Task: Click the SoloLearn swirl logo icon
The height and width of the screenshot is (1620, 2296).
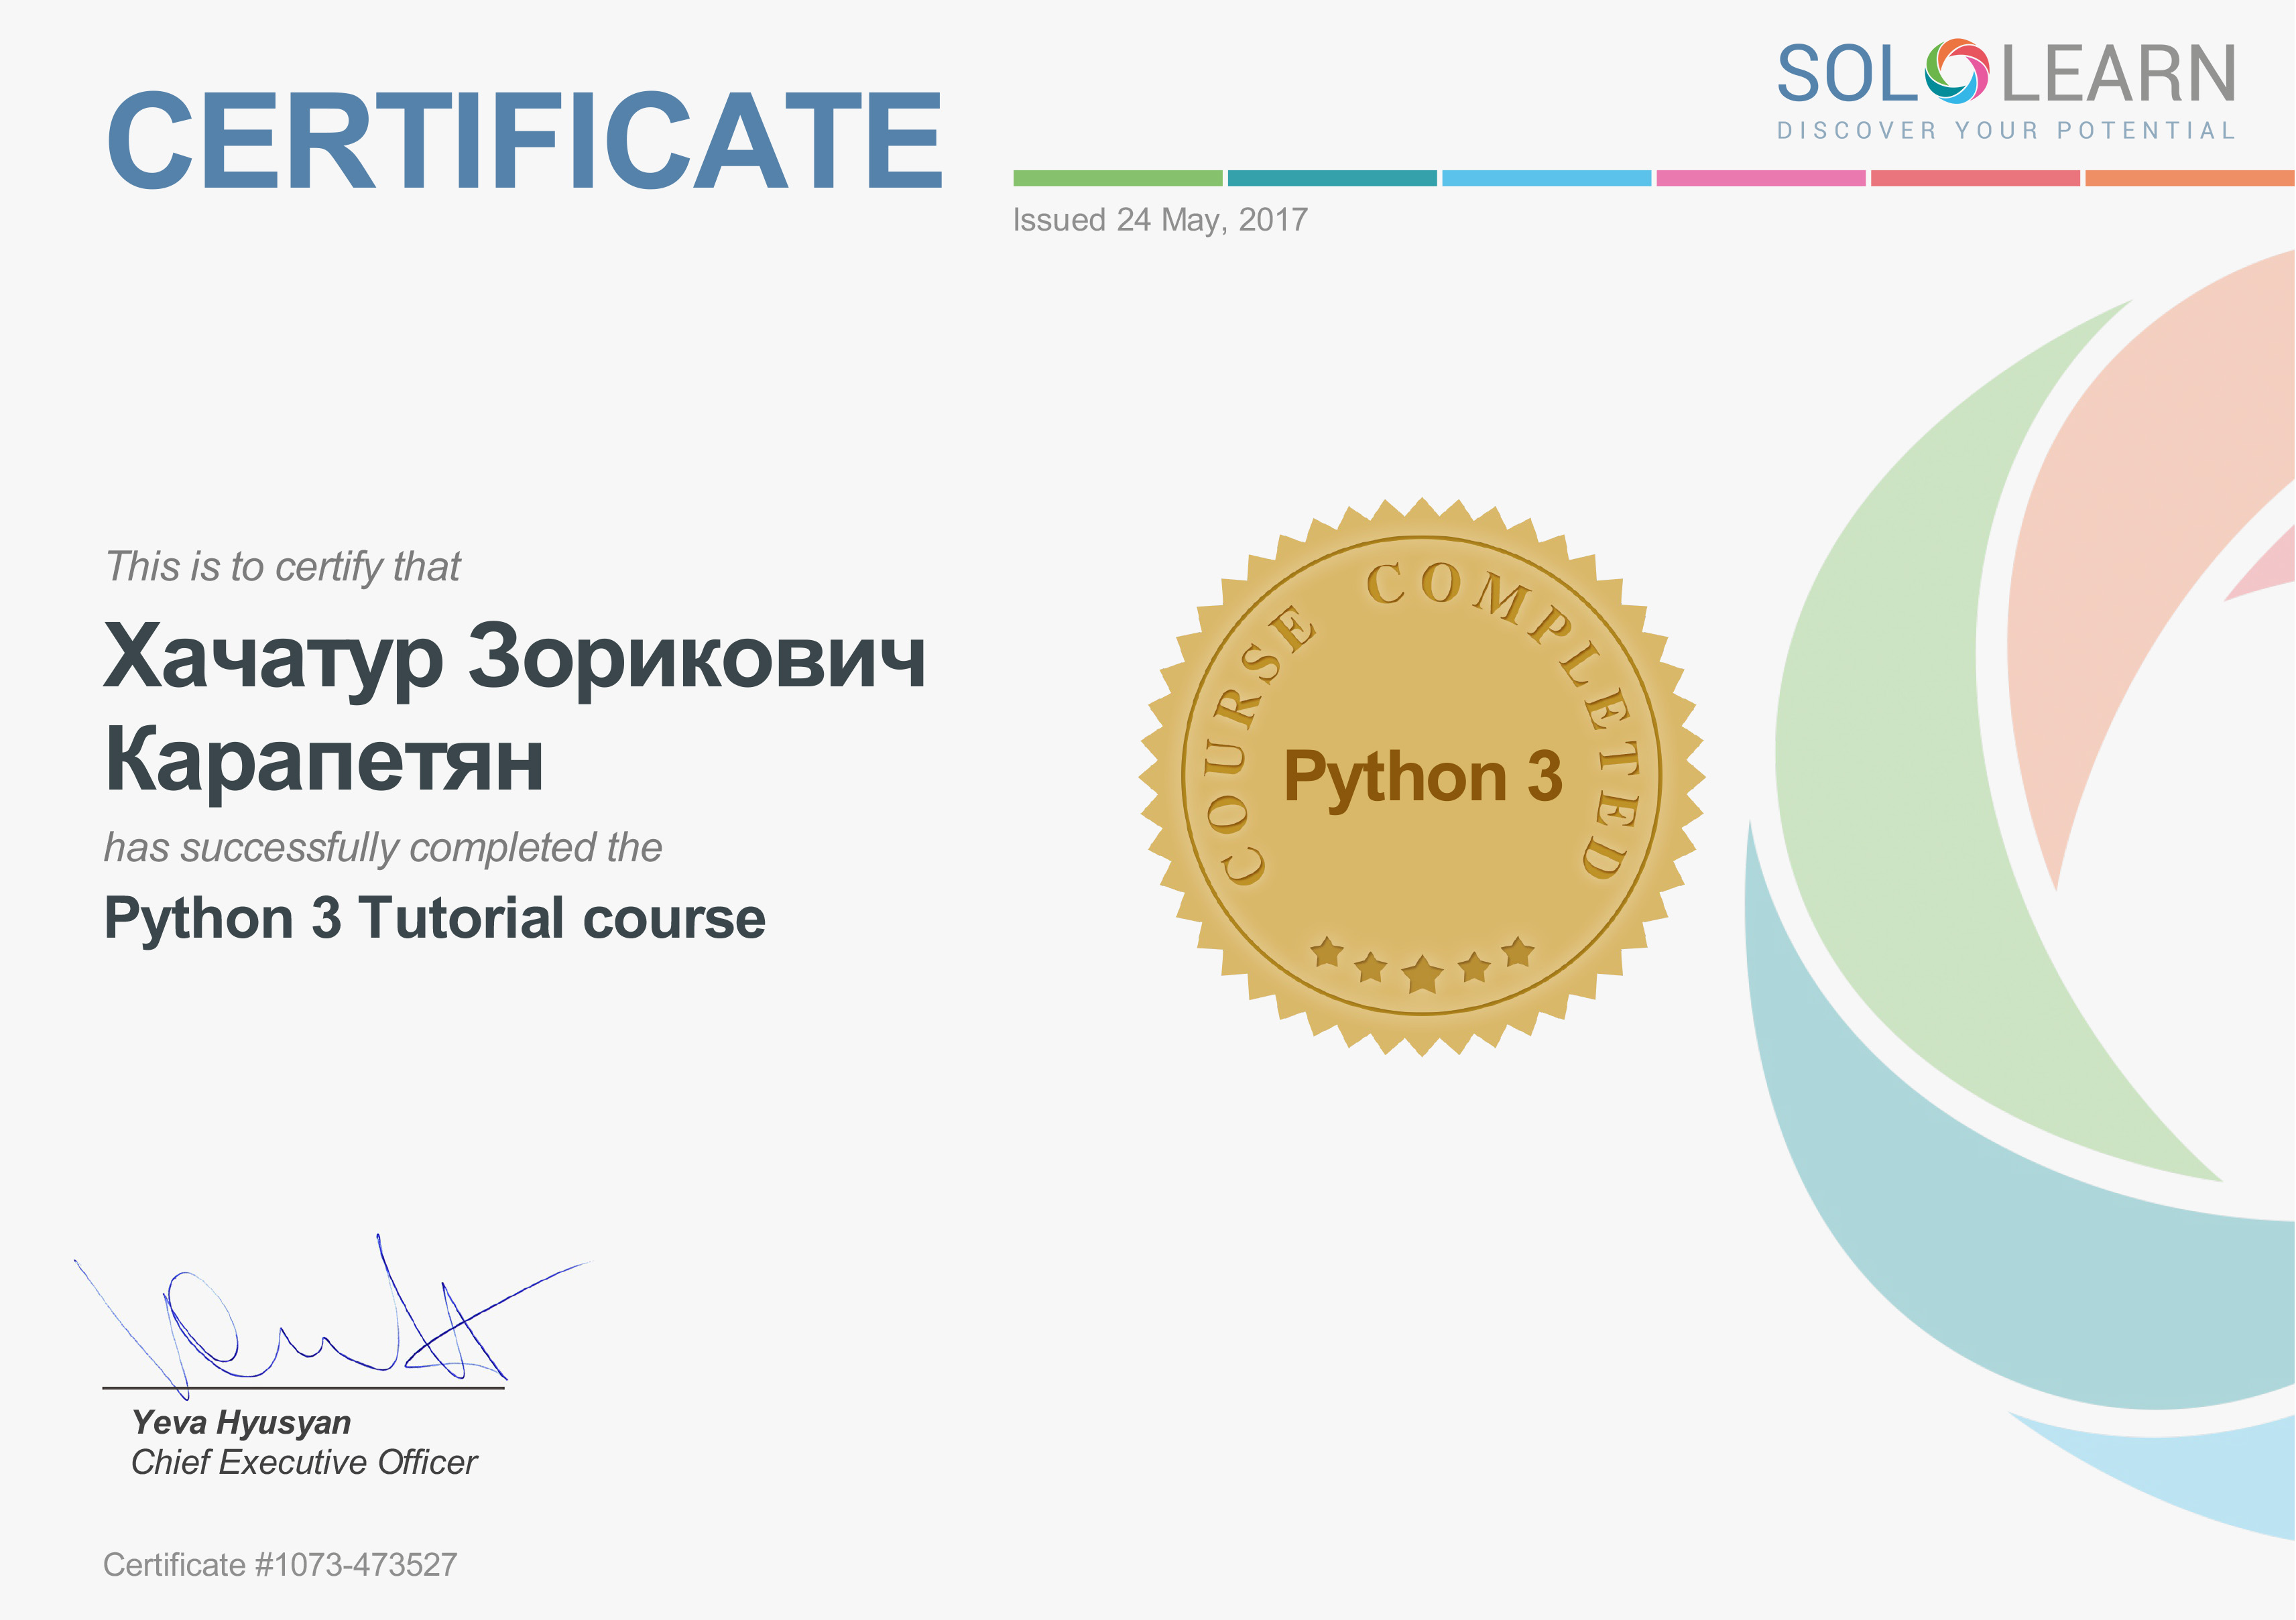Action: [1956, 72]
